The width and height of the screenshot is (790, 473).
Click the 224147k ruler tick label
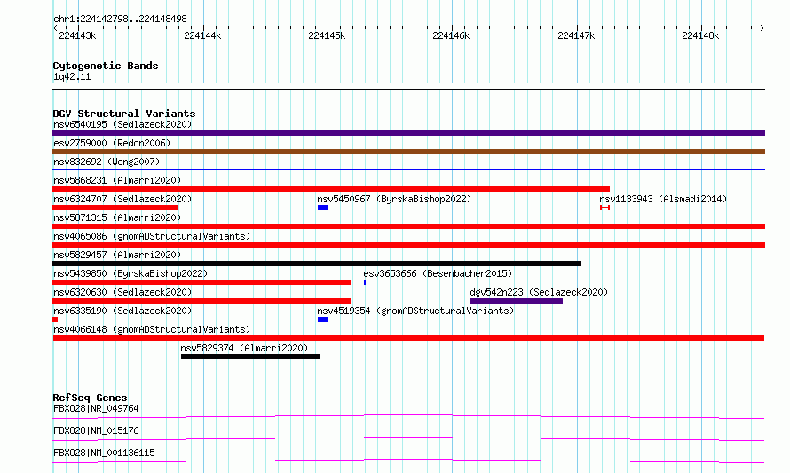[576, 35]
